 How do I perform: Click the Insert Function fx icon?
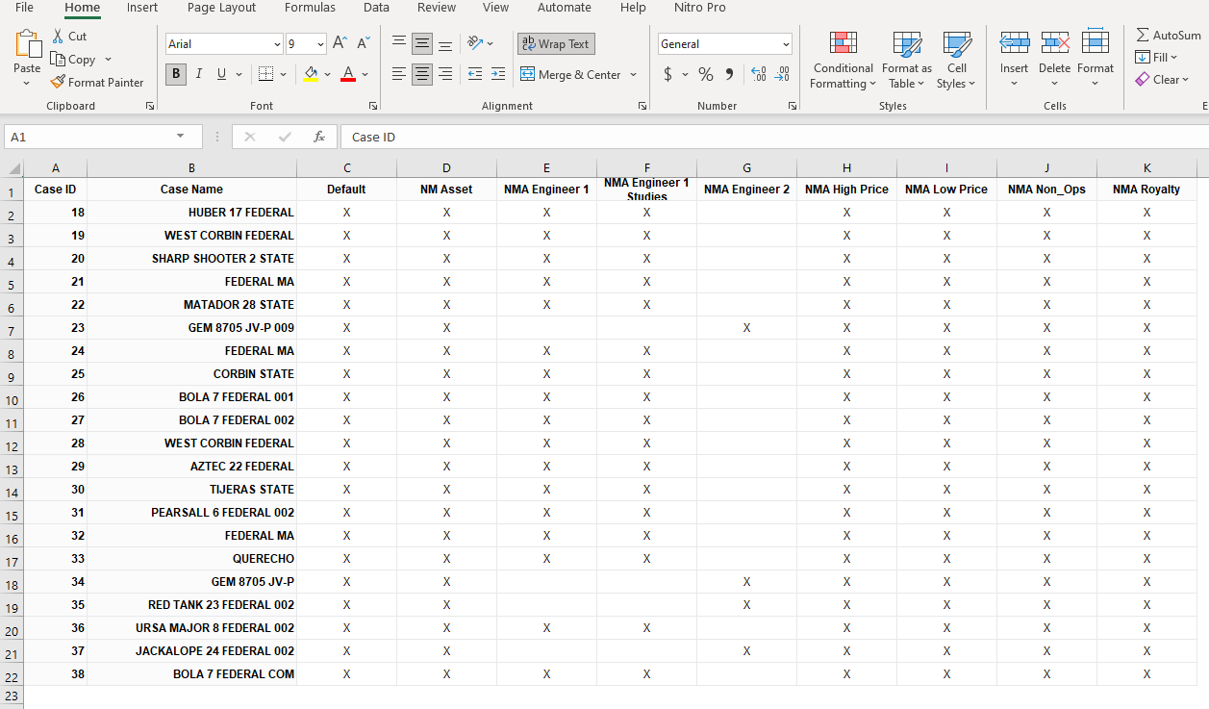[x=319, y=137]
